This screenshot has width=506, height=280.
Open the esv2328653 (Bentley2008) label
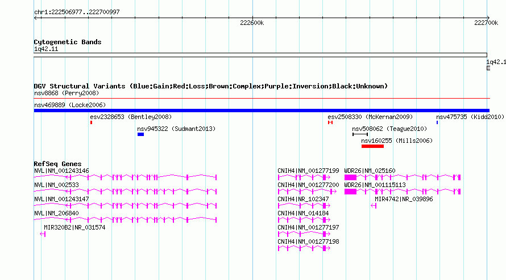pos(131,117)
